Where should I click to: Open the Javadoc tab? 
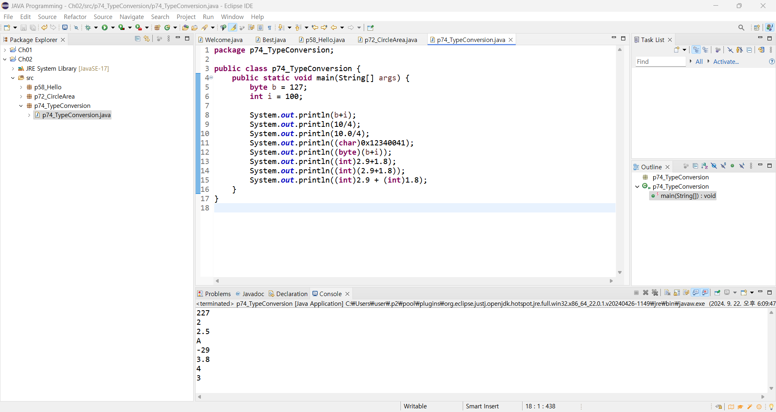[x=250, y=294]
